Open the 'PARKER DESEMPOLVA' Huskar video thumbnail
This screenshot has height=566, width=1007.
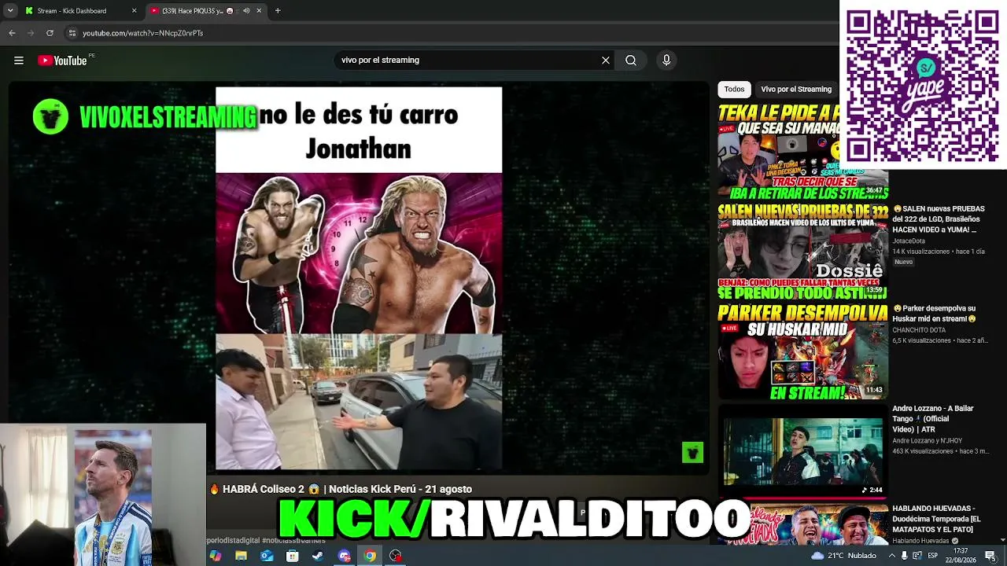pyautogui.click(x=802, y=351)
